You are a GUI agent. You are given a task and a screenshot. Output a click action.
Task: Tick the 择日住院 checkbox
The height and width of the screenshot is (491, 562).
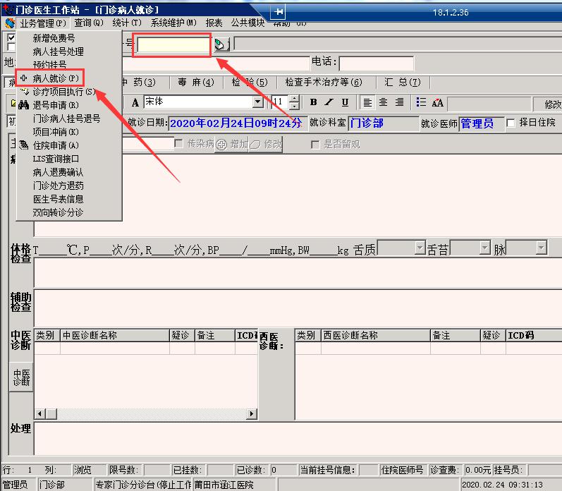coord(511,123)
